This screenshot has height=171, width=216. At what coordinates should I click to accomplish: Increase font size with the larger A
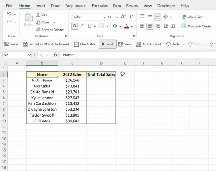click(x=123, y=17)
